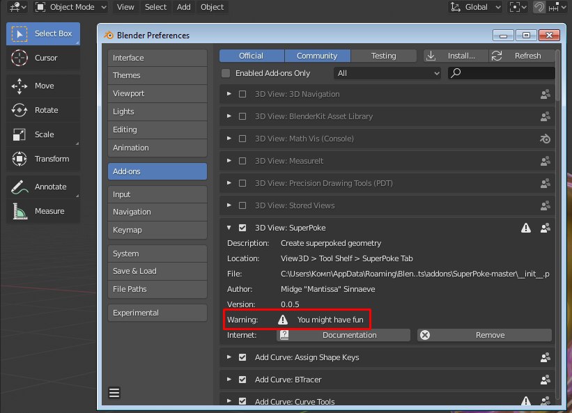Pick the Measure tool

click(x=43, y=211)
